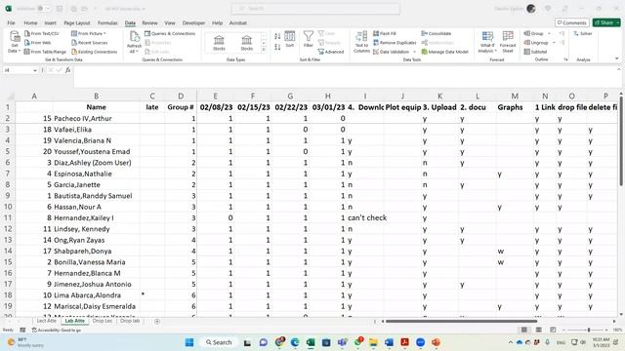Click Manage Data Model icon
Viewport: 625px width, 351px height.
[424, 52]
